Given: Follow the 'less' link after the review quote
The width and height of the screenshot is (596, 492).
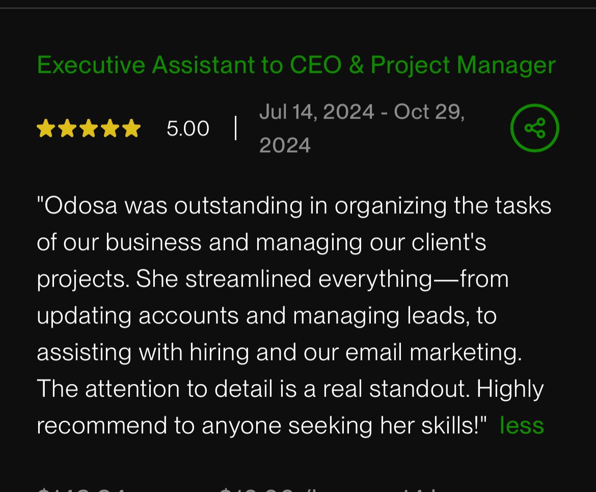Looking at the screenshot, I should [521, 424].
